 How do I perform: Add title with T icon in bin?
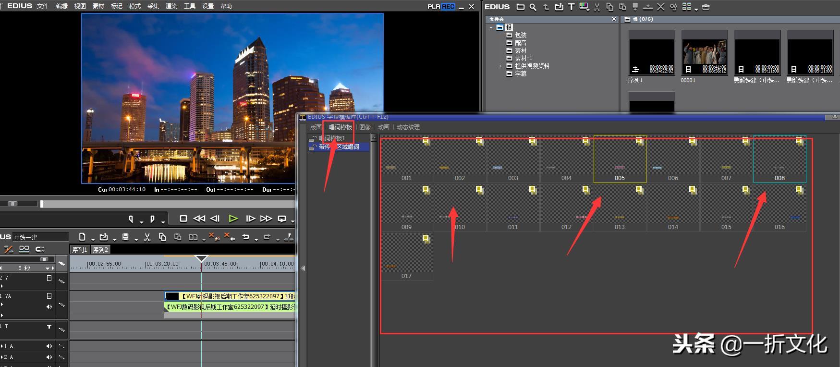[571, 7]
